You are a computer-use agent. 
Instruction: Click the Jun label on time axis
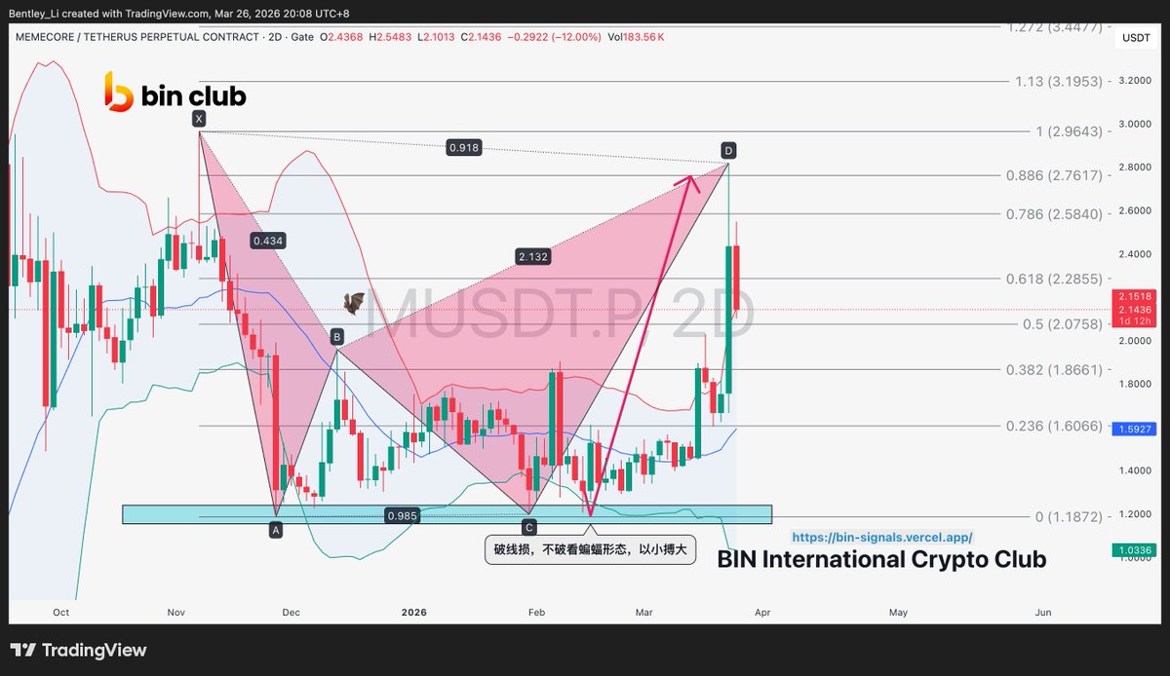[1043, 613]
